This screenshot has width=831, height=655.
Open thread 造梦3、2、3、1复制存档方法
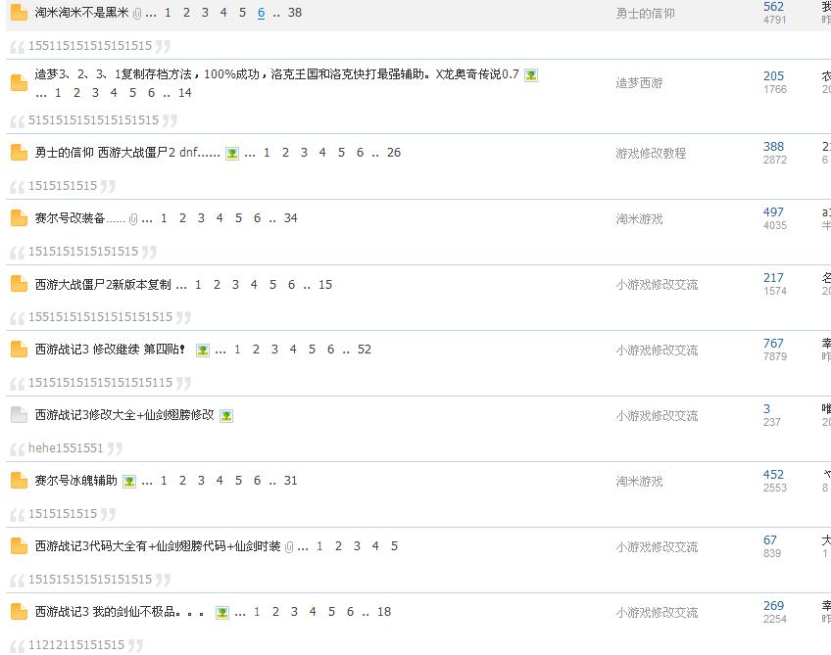276,74
